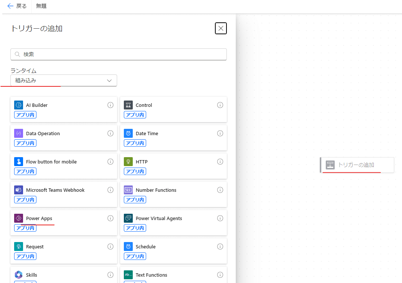The width and height of the screenshot is (402, 283).
Task: Select the Data Operation label
Action: (x=43, y=134)
